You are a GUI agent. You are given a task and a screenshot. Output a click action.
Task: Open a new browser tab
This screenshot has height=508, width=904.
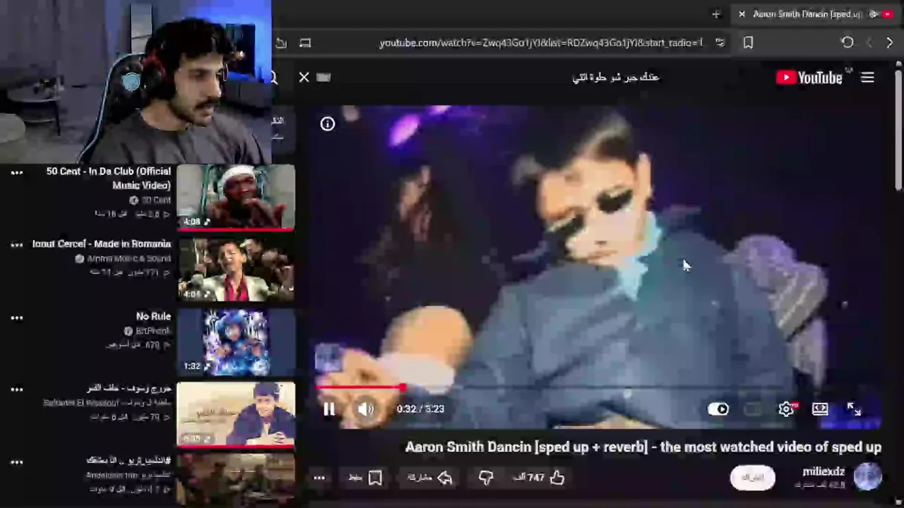click(716, 14)
